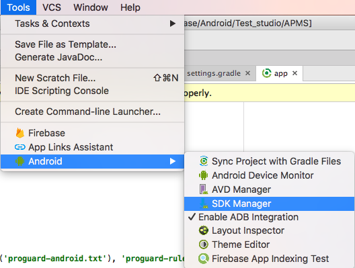Select Create Command-line Launcher...
355x268 pixels.
tap(92, 111)
